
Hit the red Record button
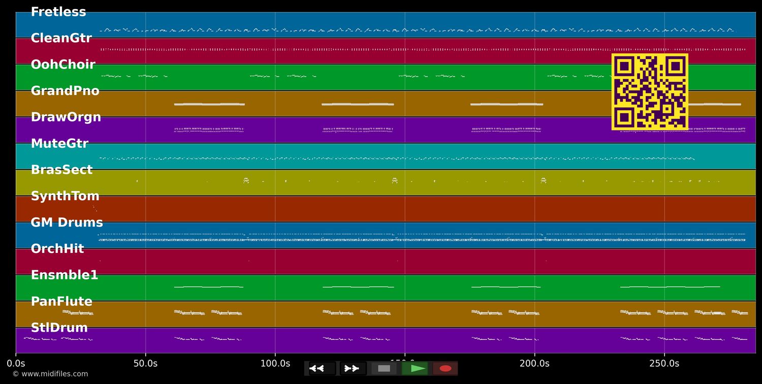coord(446,368)
